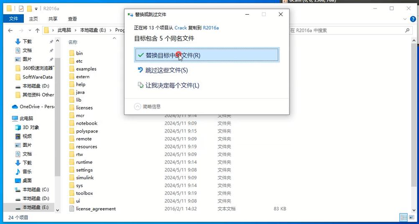The width and height of the screenshot is (419, 224).
Task: Select the java folder icon
Action: (71, 92)
